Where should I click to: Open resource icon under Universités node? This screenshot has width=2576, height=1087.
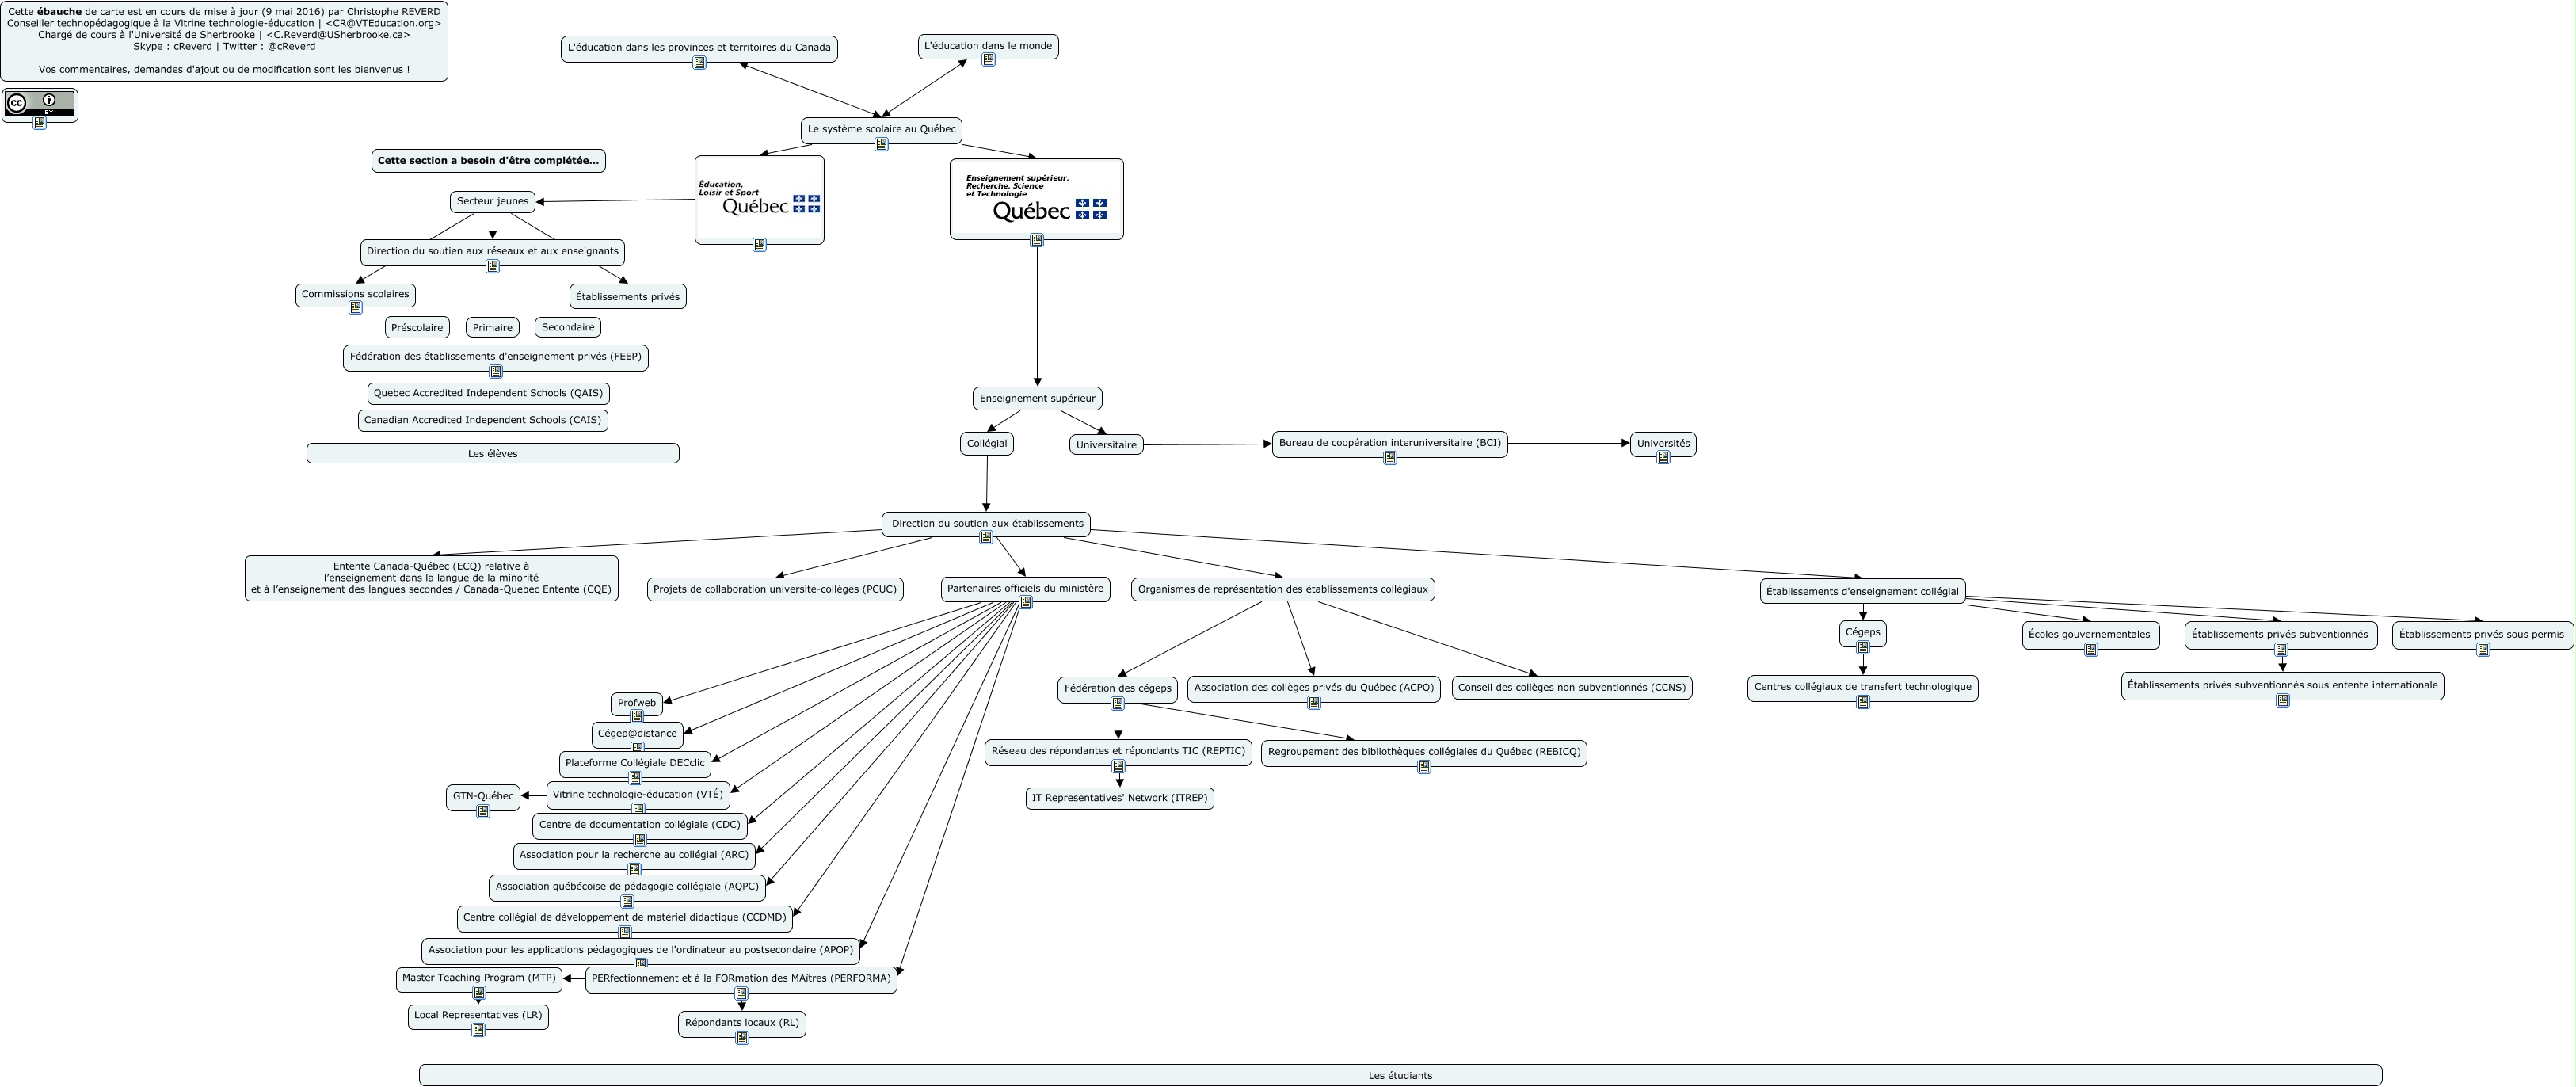tap(1663, 457)
